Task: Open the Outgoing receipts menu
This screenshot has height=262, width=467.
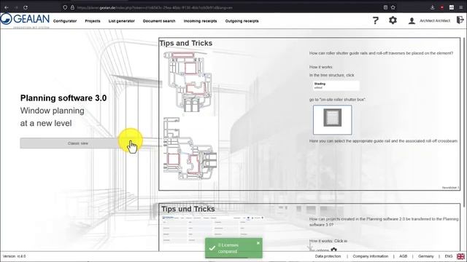Action: point(242,21)
